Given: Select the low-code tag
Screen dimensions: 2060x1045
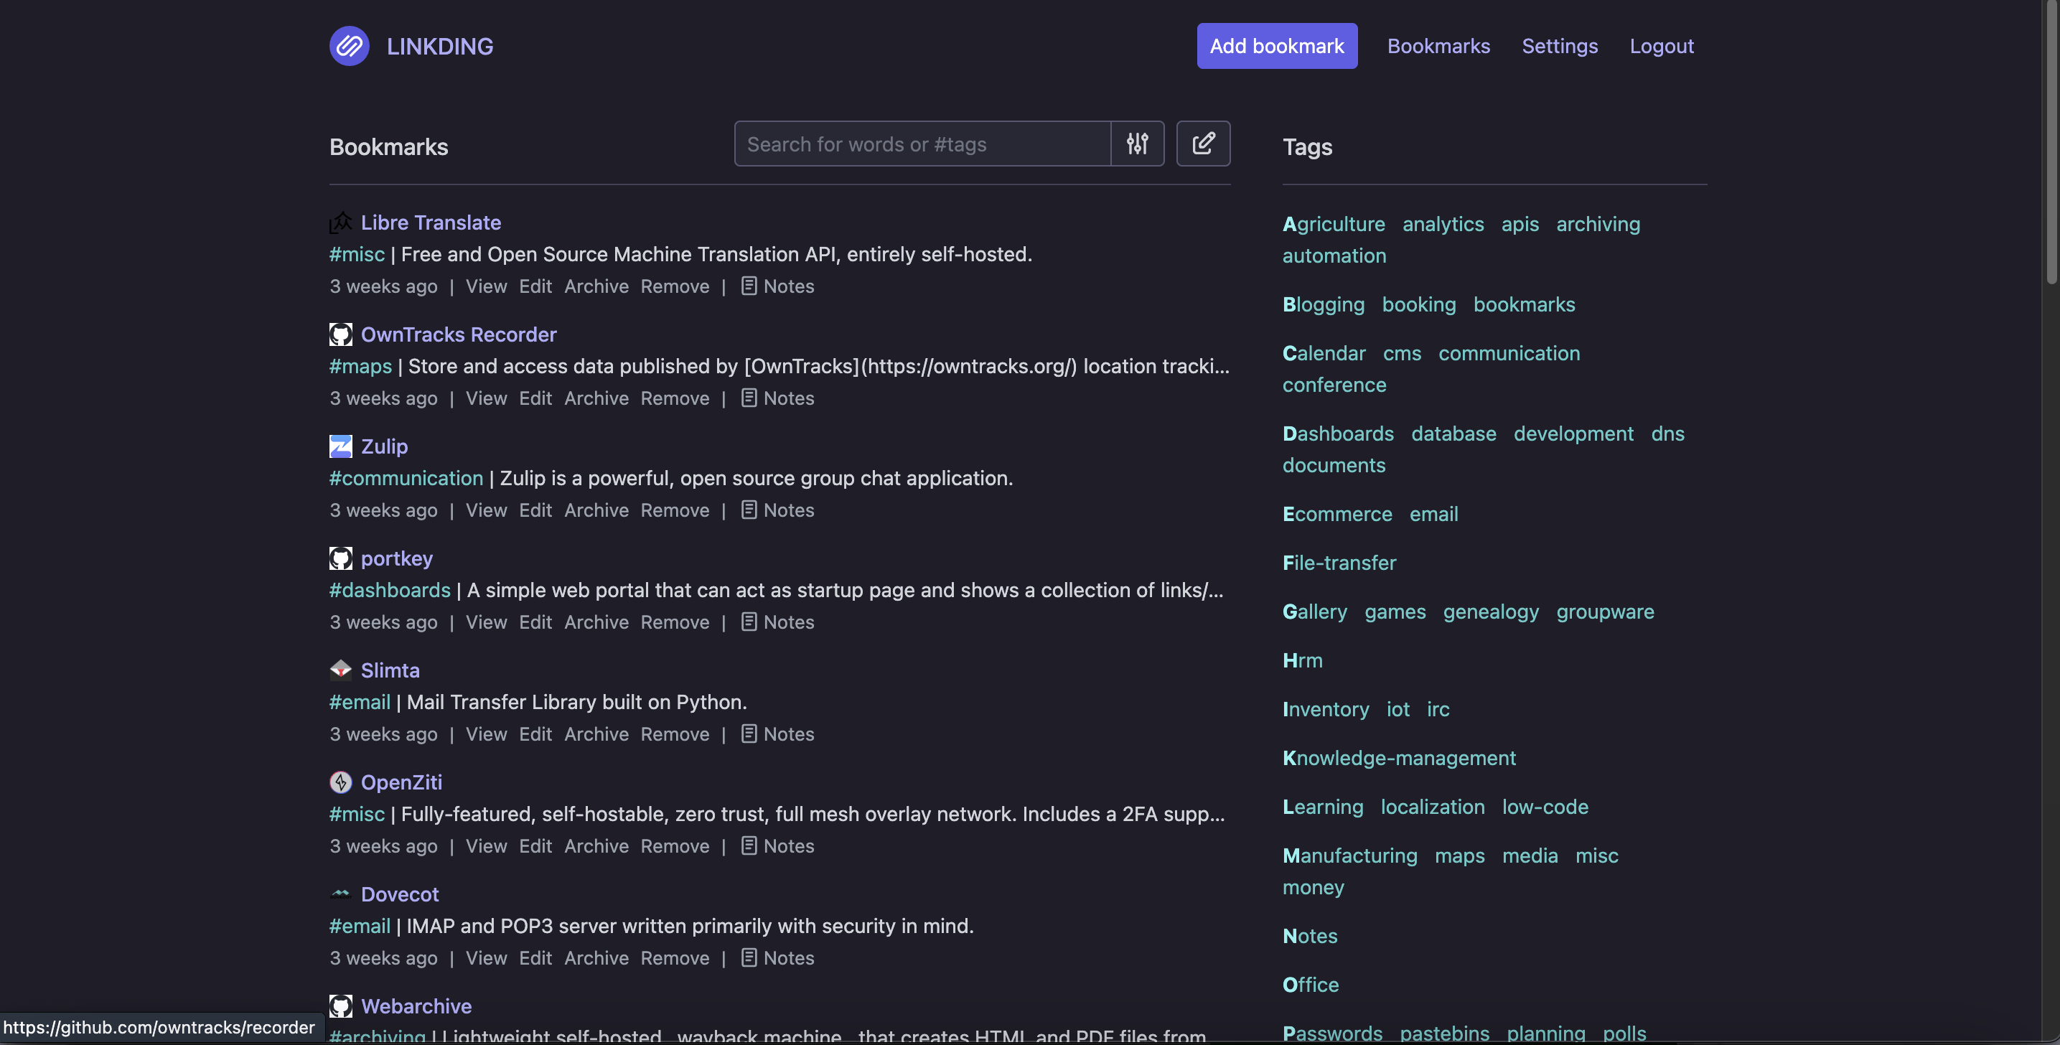Looking at the screenshot, I should (x=1545, y=807).
